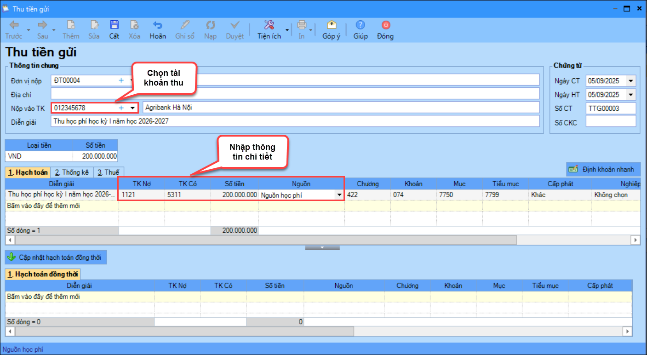Open the Ngày CT date dropdown
This screenshot has width=647, height=355.
(x=630, y=81)
